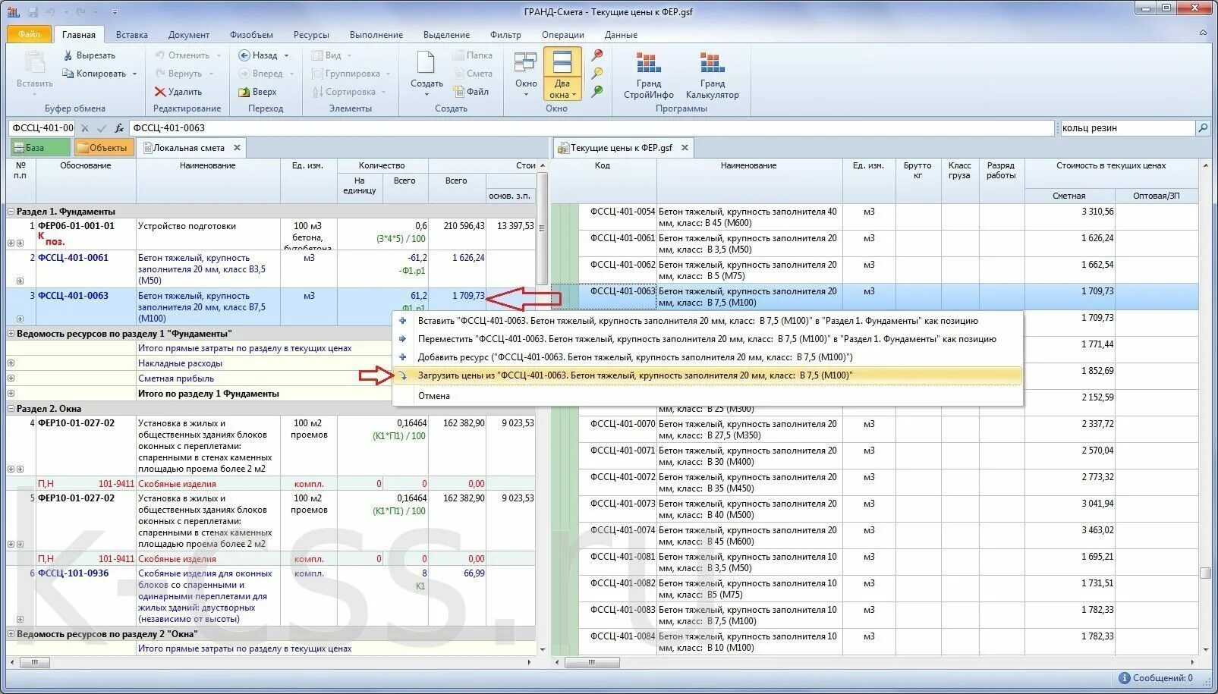This screenshot has width=1218, height=694.
Task: Launch Гранд Калькулятор program
Action: pos(712,75)
